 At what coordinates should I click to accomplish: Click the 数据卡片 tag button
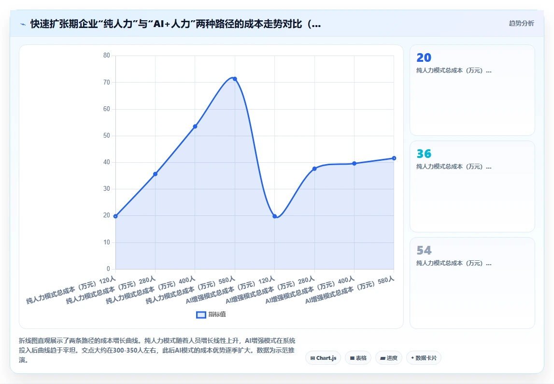pos(424,358)
